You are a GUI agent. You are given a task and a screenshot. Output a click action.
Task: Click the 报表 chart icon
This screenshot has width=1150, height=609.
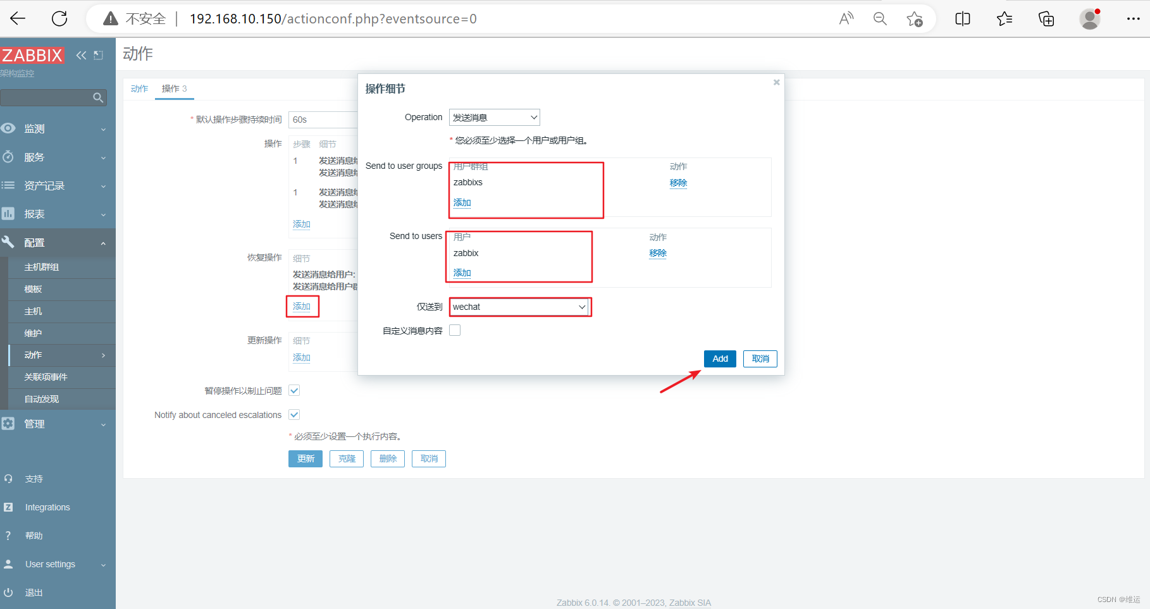(8, 214)
